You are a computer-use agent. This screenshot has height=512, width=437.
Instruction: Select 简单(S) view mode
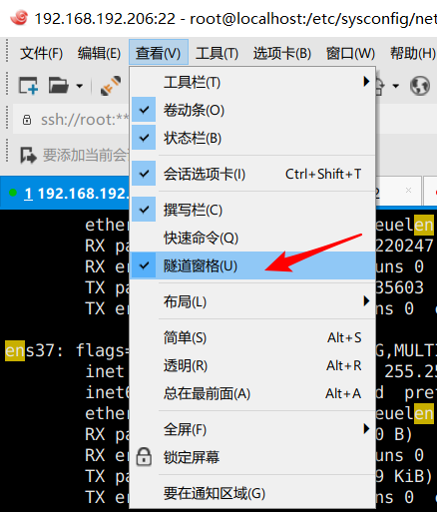(x=253, y=337)
